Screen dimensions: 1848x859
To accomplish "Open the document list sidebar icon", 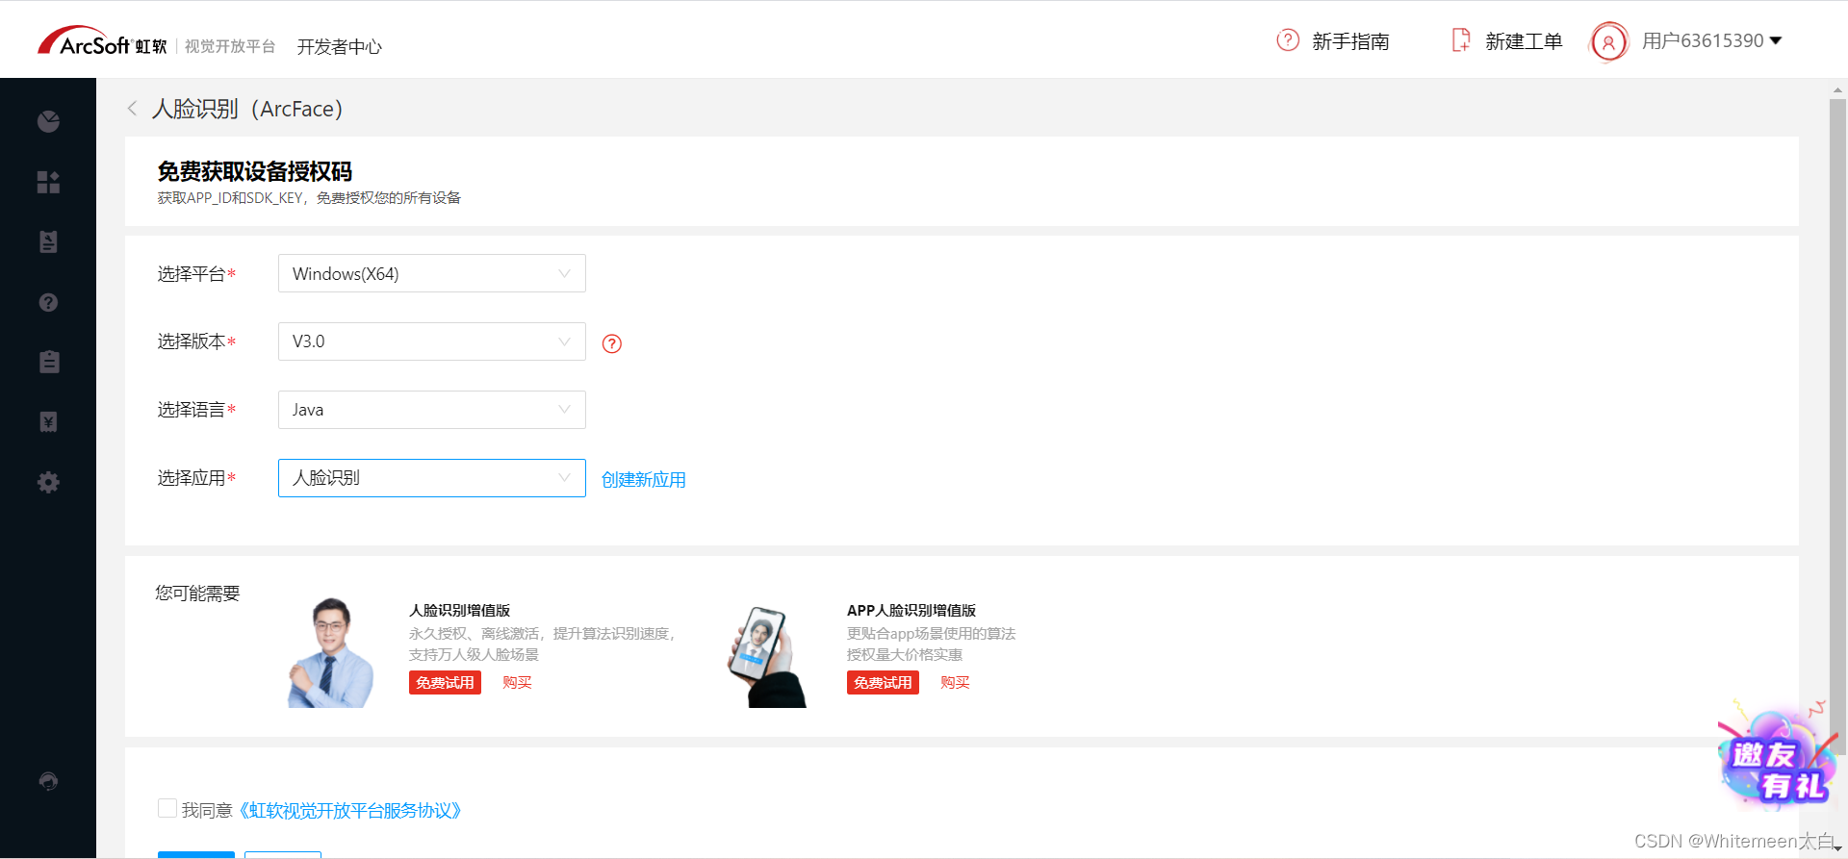I will tap(48, 241).
